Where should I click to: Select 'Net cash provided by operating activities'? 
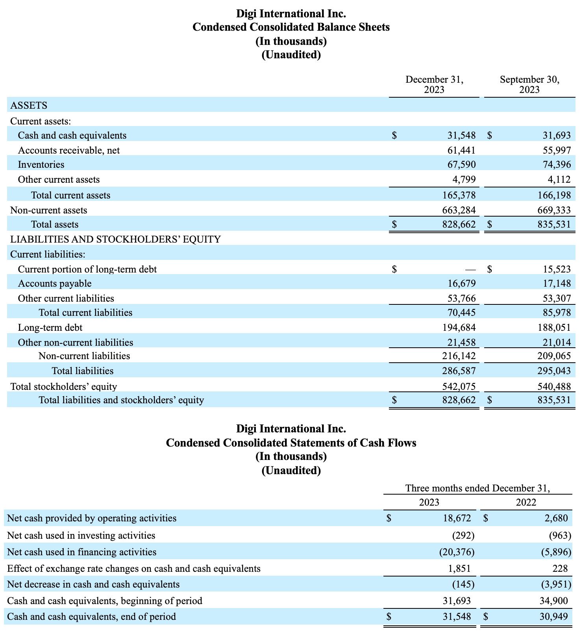pyautogui.click(x=92, y=518)
